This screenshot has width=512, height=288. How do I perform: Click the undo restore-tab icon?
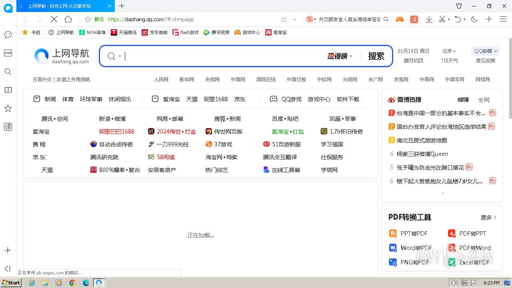[458, 19]
